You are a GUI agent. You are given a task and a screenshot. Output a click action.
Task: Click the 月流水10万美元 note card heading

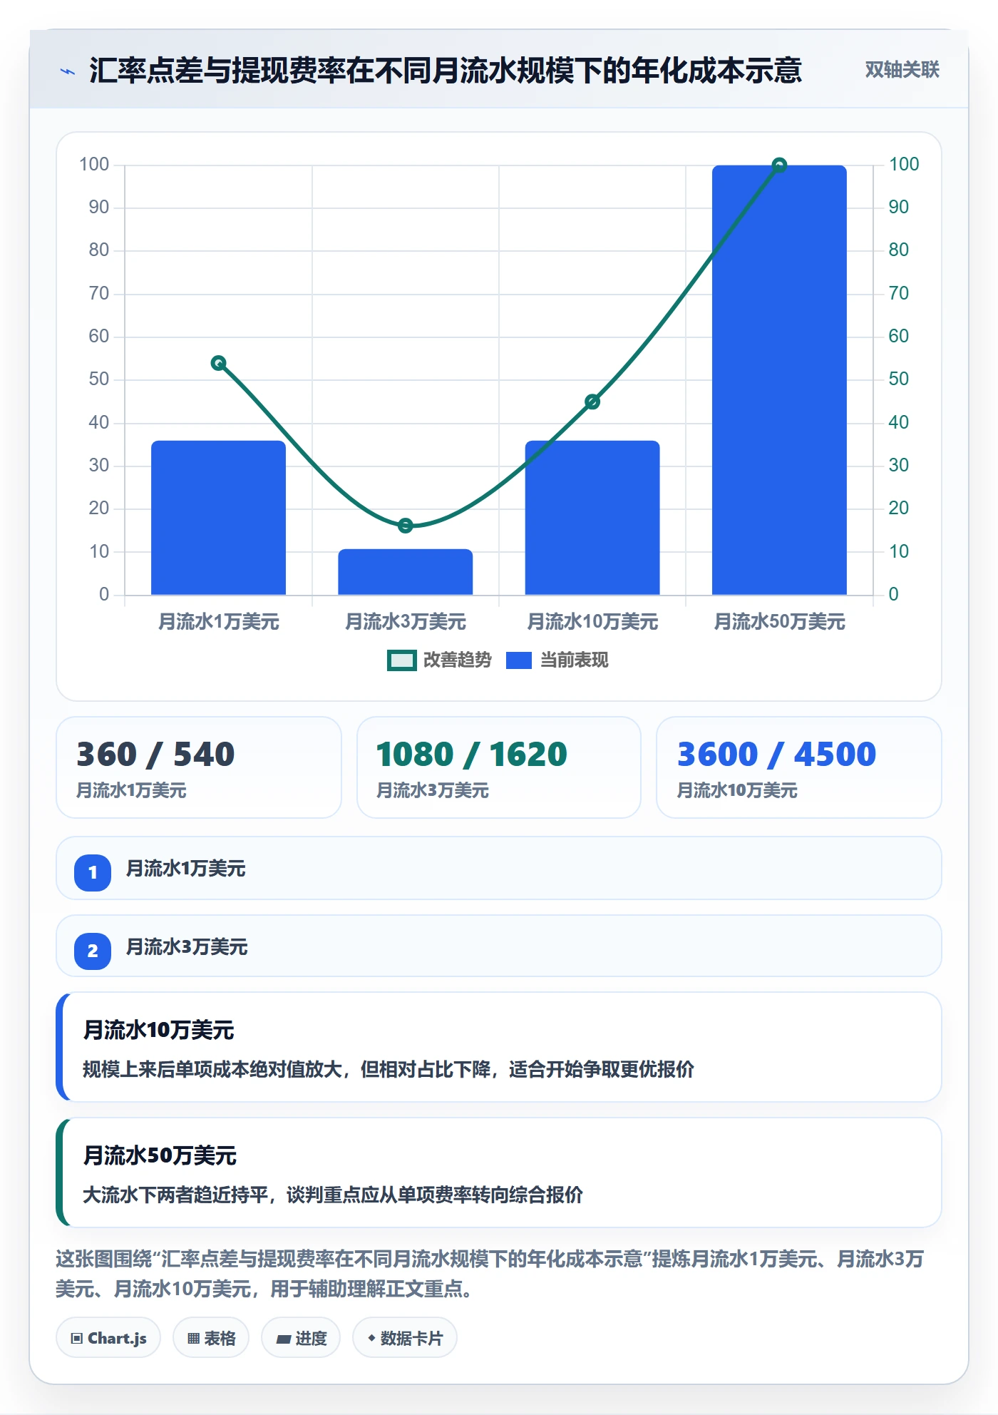click(158, 1030)
